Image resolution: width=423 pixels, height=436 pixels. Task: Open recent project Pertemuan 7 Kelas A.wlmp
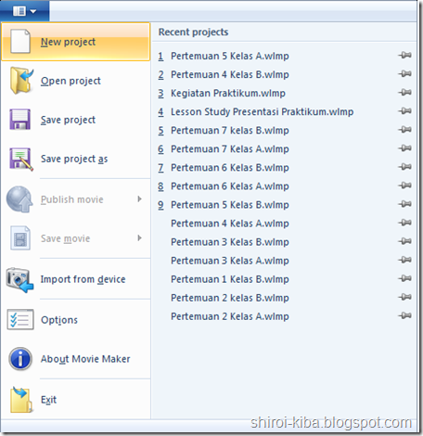[x=230, y=149]
